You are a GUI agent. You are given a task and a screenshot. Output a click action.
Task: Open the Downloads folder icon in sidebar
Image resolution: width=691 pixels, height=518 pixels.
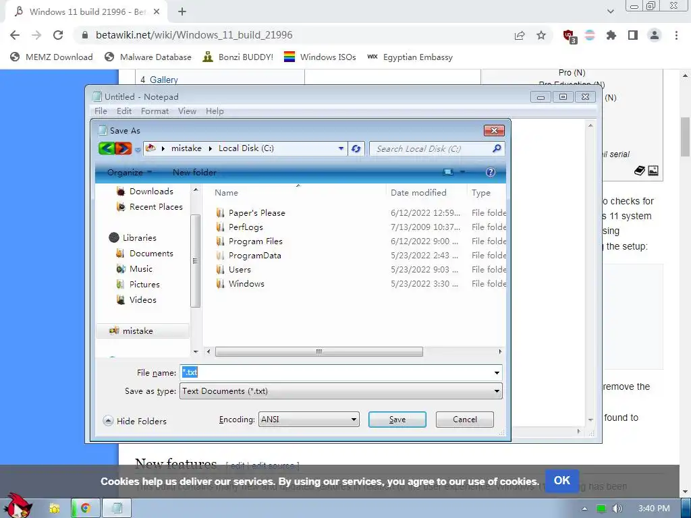(x=121, y=191)
